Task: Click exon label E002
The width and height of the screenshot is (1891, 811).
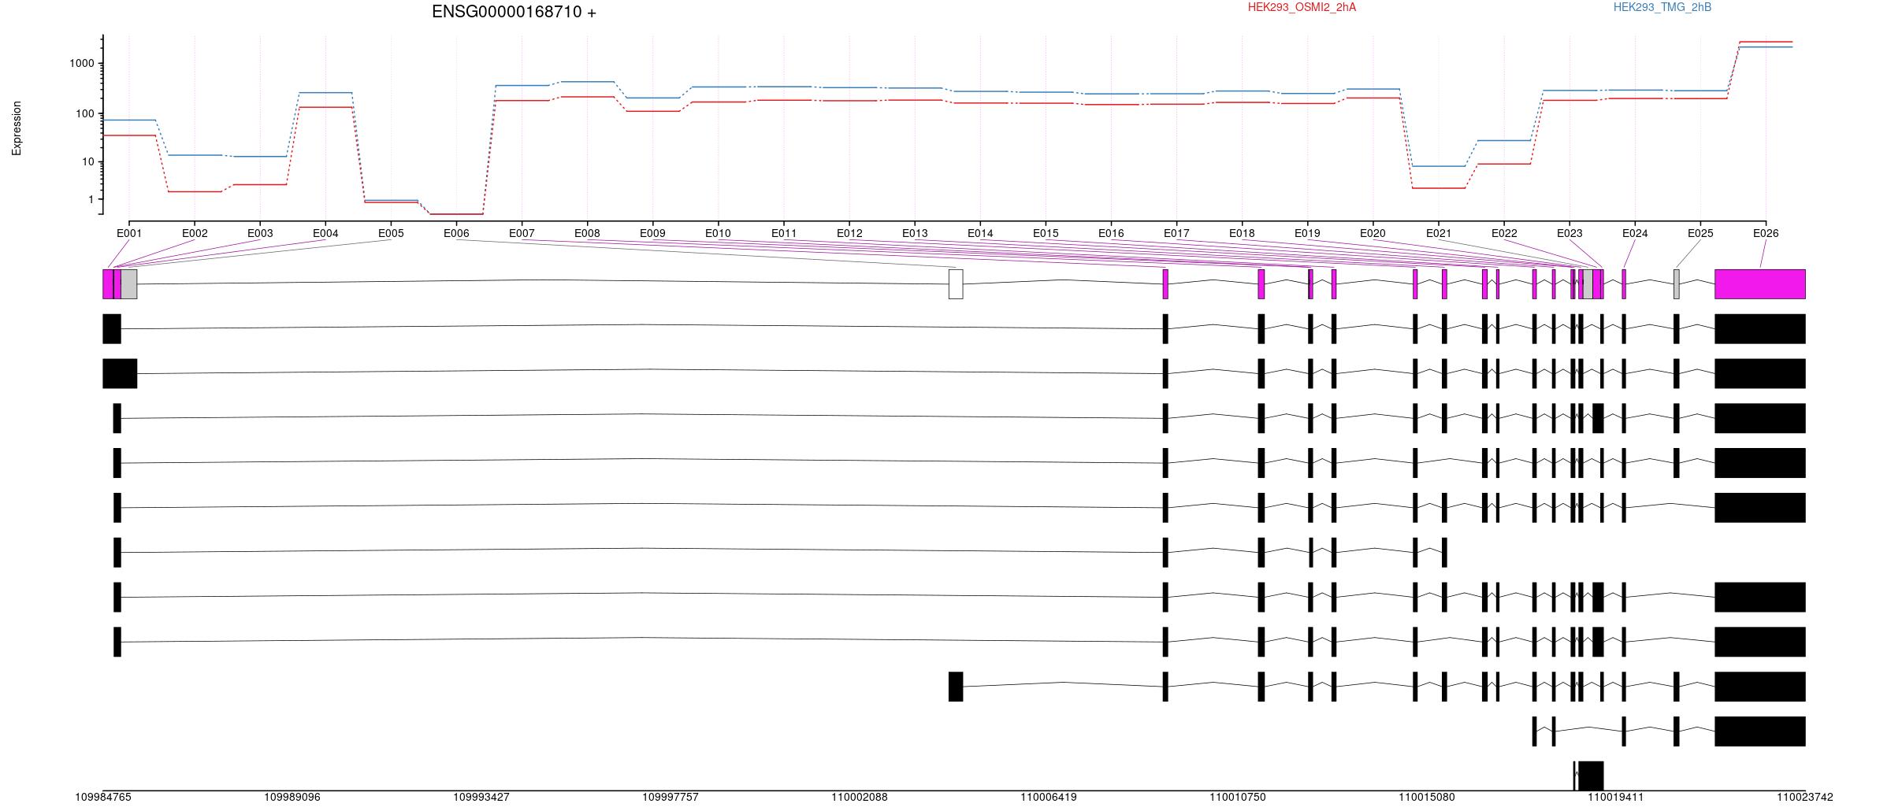Action: click(195, 233)
